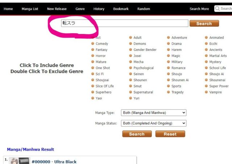The image size is (232, 164).
Task: View reading History
Action: [x=99, y=9]
